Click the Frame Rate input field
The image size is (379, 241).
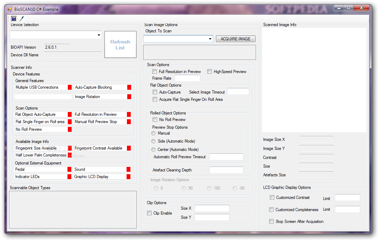coord(187,78)
